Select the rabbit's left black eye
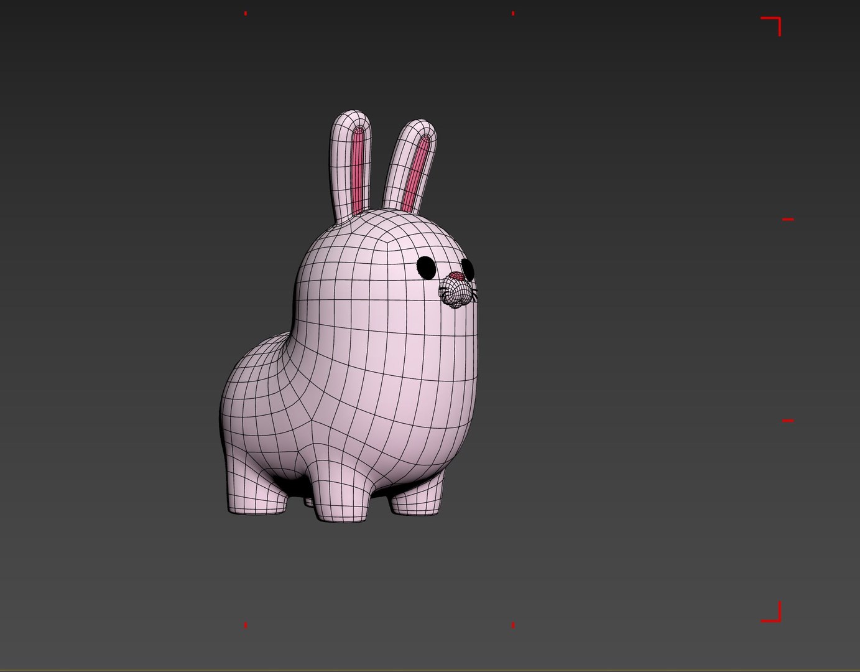 pyautogui.click(x=426, y=267)
